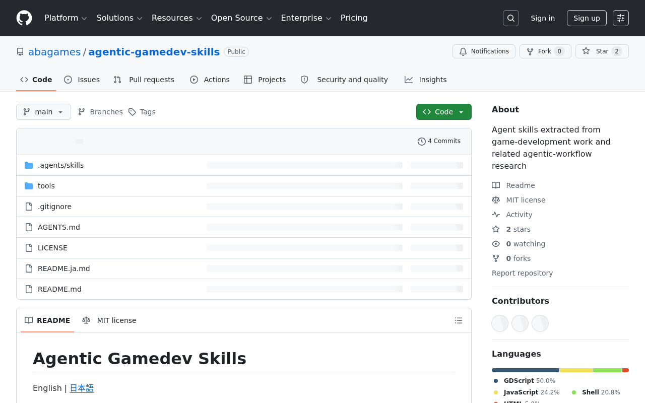
Task: Open the green Code dropdown button
Action: 444,112
